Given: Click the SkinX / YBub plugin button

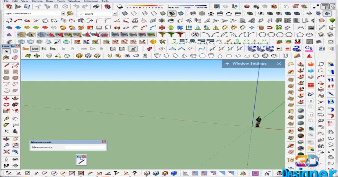Looking at the screenshot, I should (261, 49).
